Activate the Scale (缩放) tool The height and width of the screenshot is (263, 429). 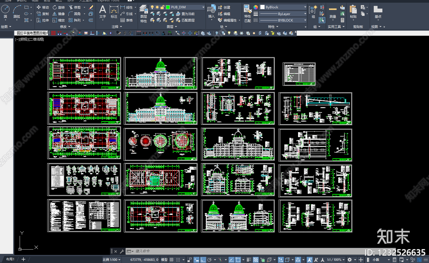click(x=58, y=20)
